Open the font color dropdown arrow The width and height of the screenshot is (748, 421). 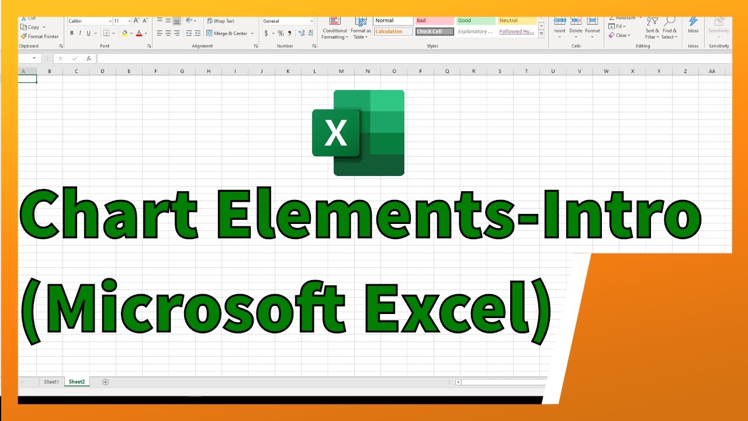pos(146,33)
